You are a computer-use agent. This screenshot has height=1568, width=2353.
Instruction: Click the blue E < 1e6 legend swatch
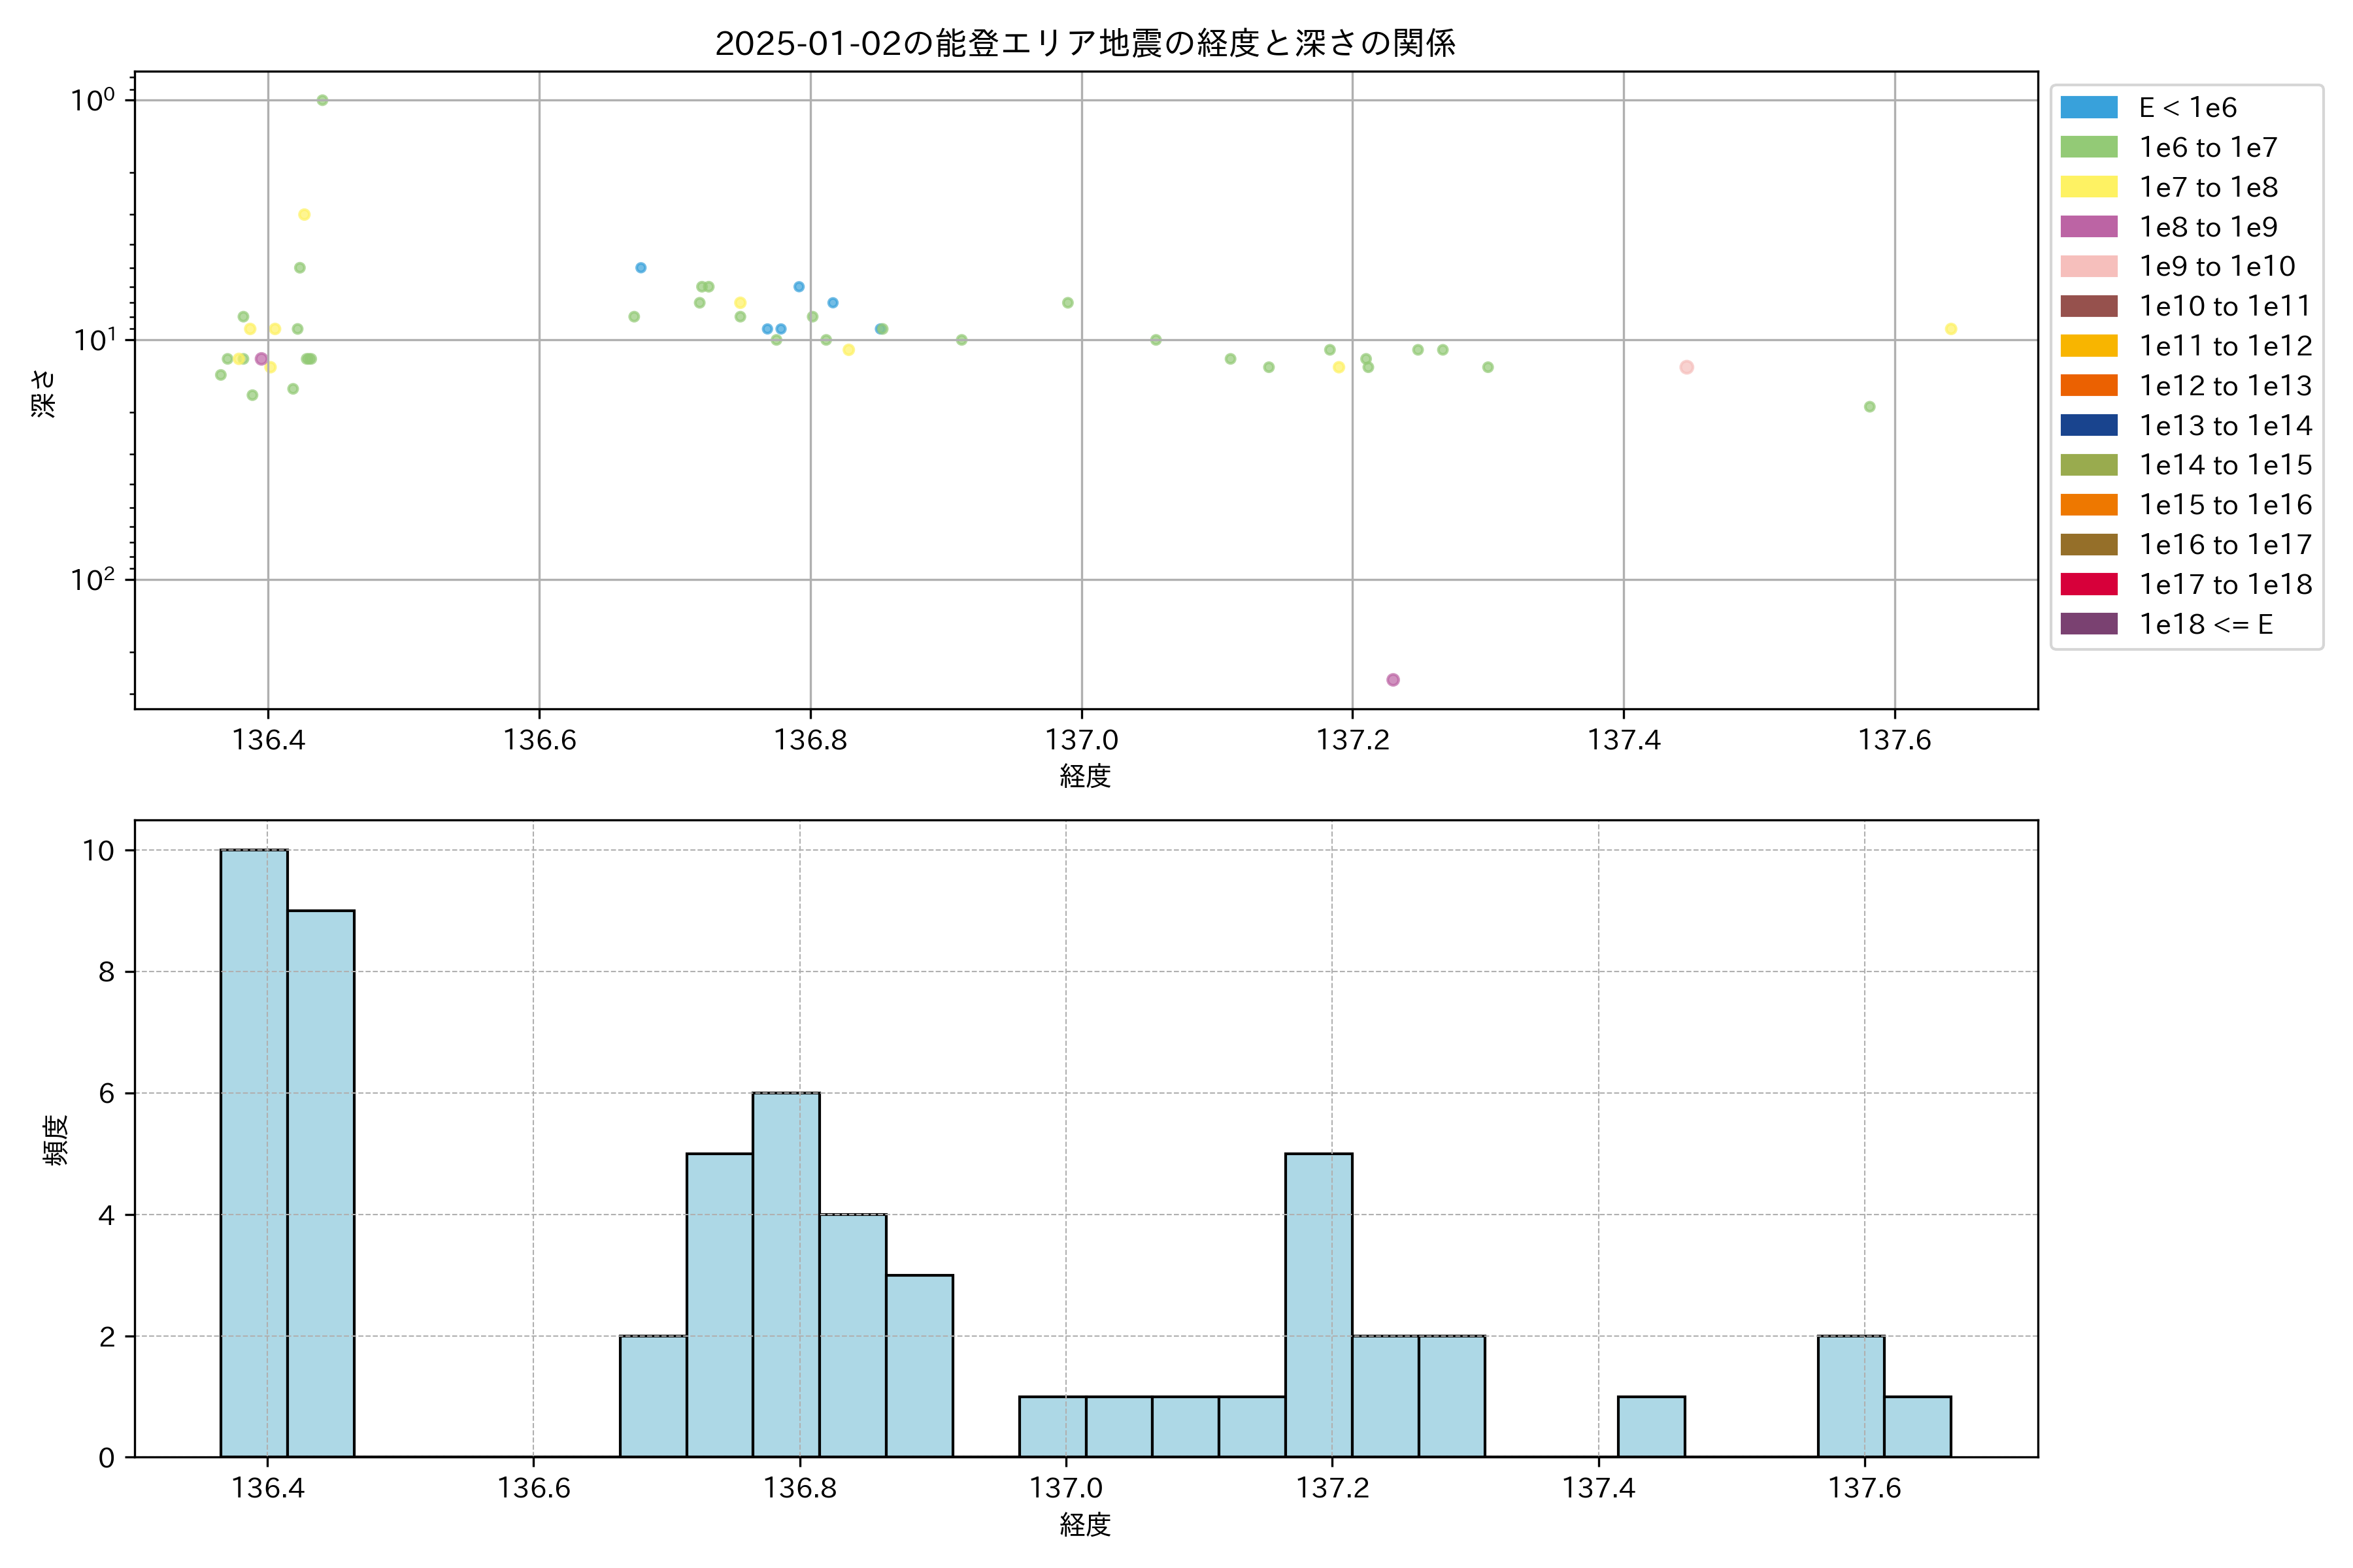(x=2089, y=108)
